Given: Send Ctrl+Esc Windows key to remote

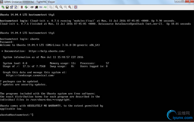Looking at the screenshot, I should (x=36, y=7).
